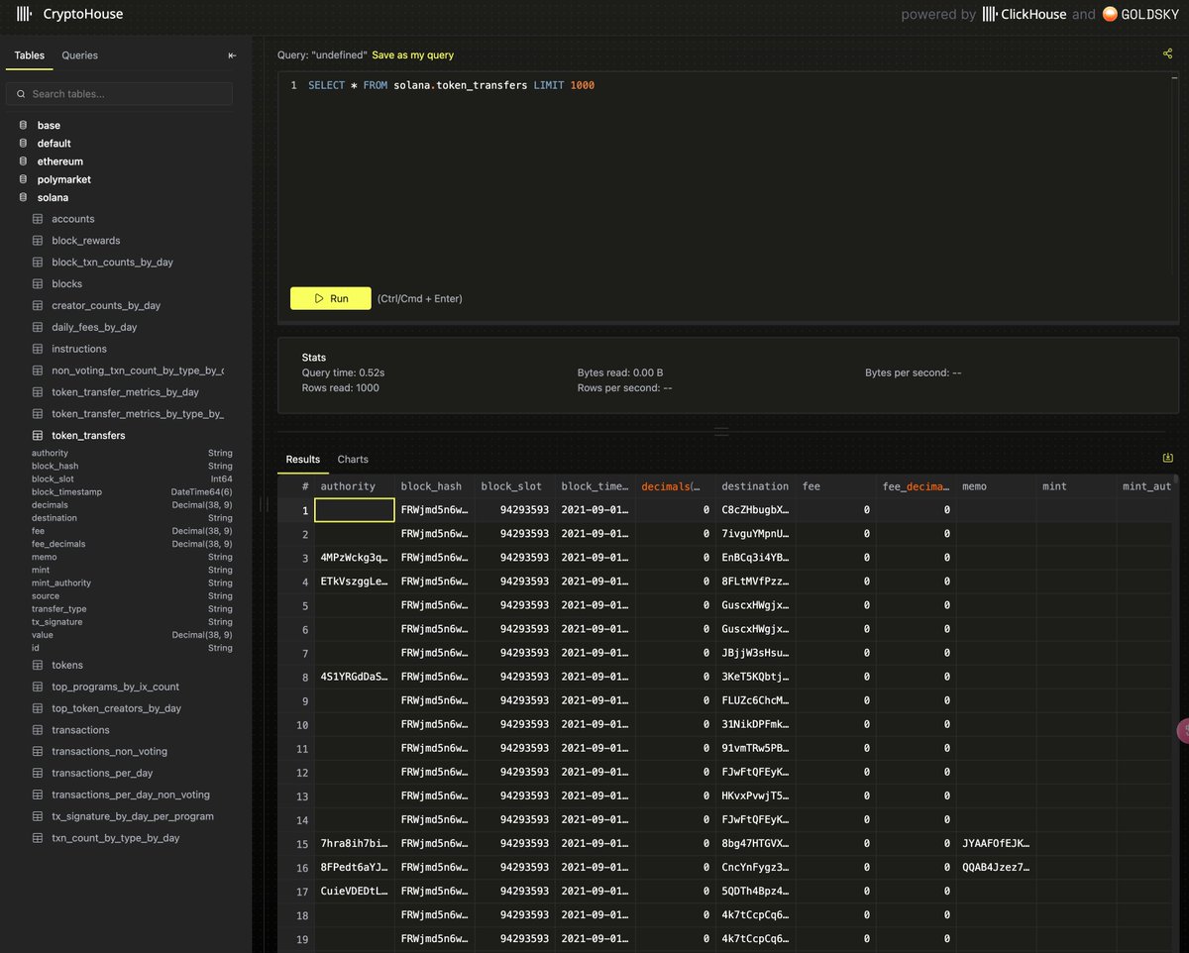Image resolution: width=1189 pixels, height=953 pixels.
Task: Click the table icon beside txn_count_by_type_by_day
Action: (x=38, y=838)
